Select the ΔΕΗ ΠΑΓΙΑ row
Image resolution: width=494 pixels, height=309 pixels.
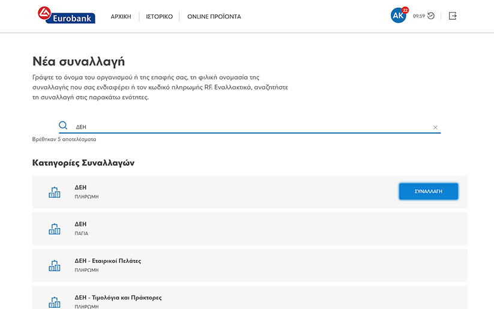pos(250,229)
